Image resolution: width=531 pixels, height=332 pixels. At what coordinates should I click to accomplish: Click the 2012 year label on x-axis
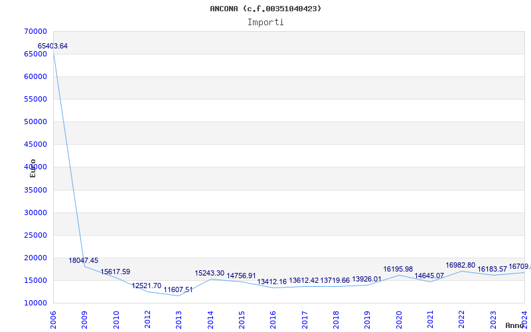(x=147, y=320)
